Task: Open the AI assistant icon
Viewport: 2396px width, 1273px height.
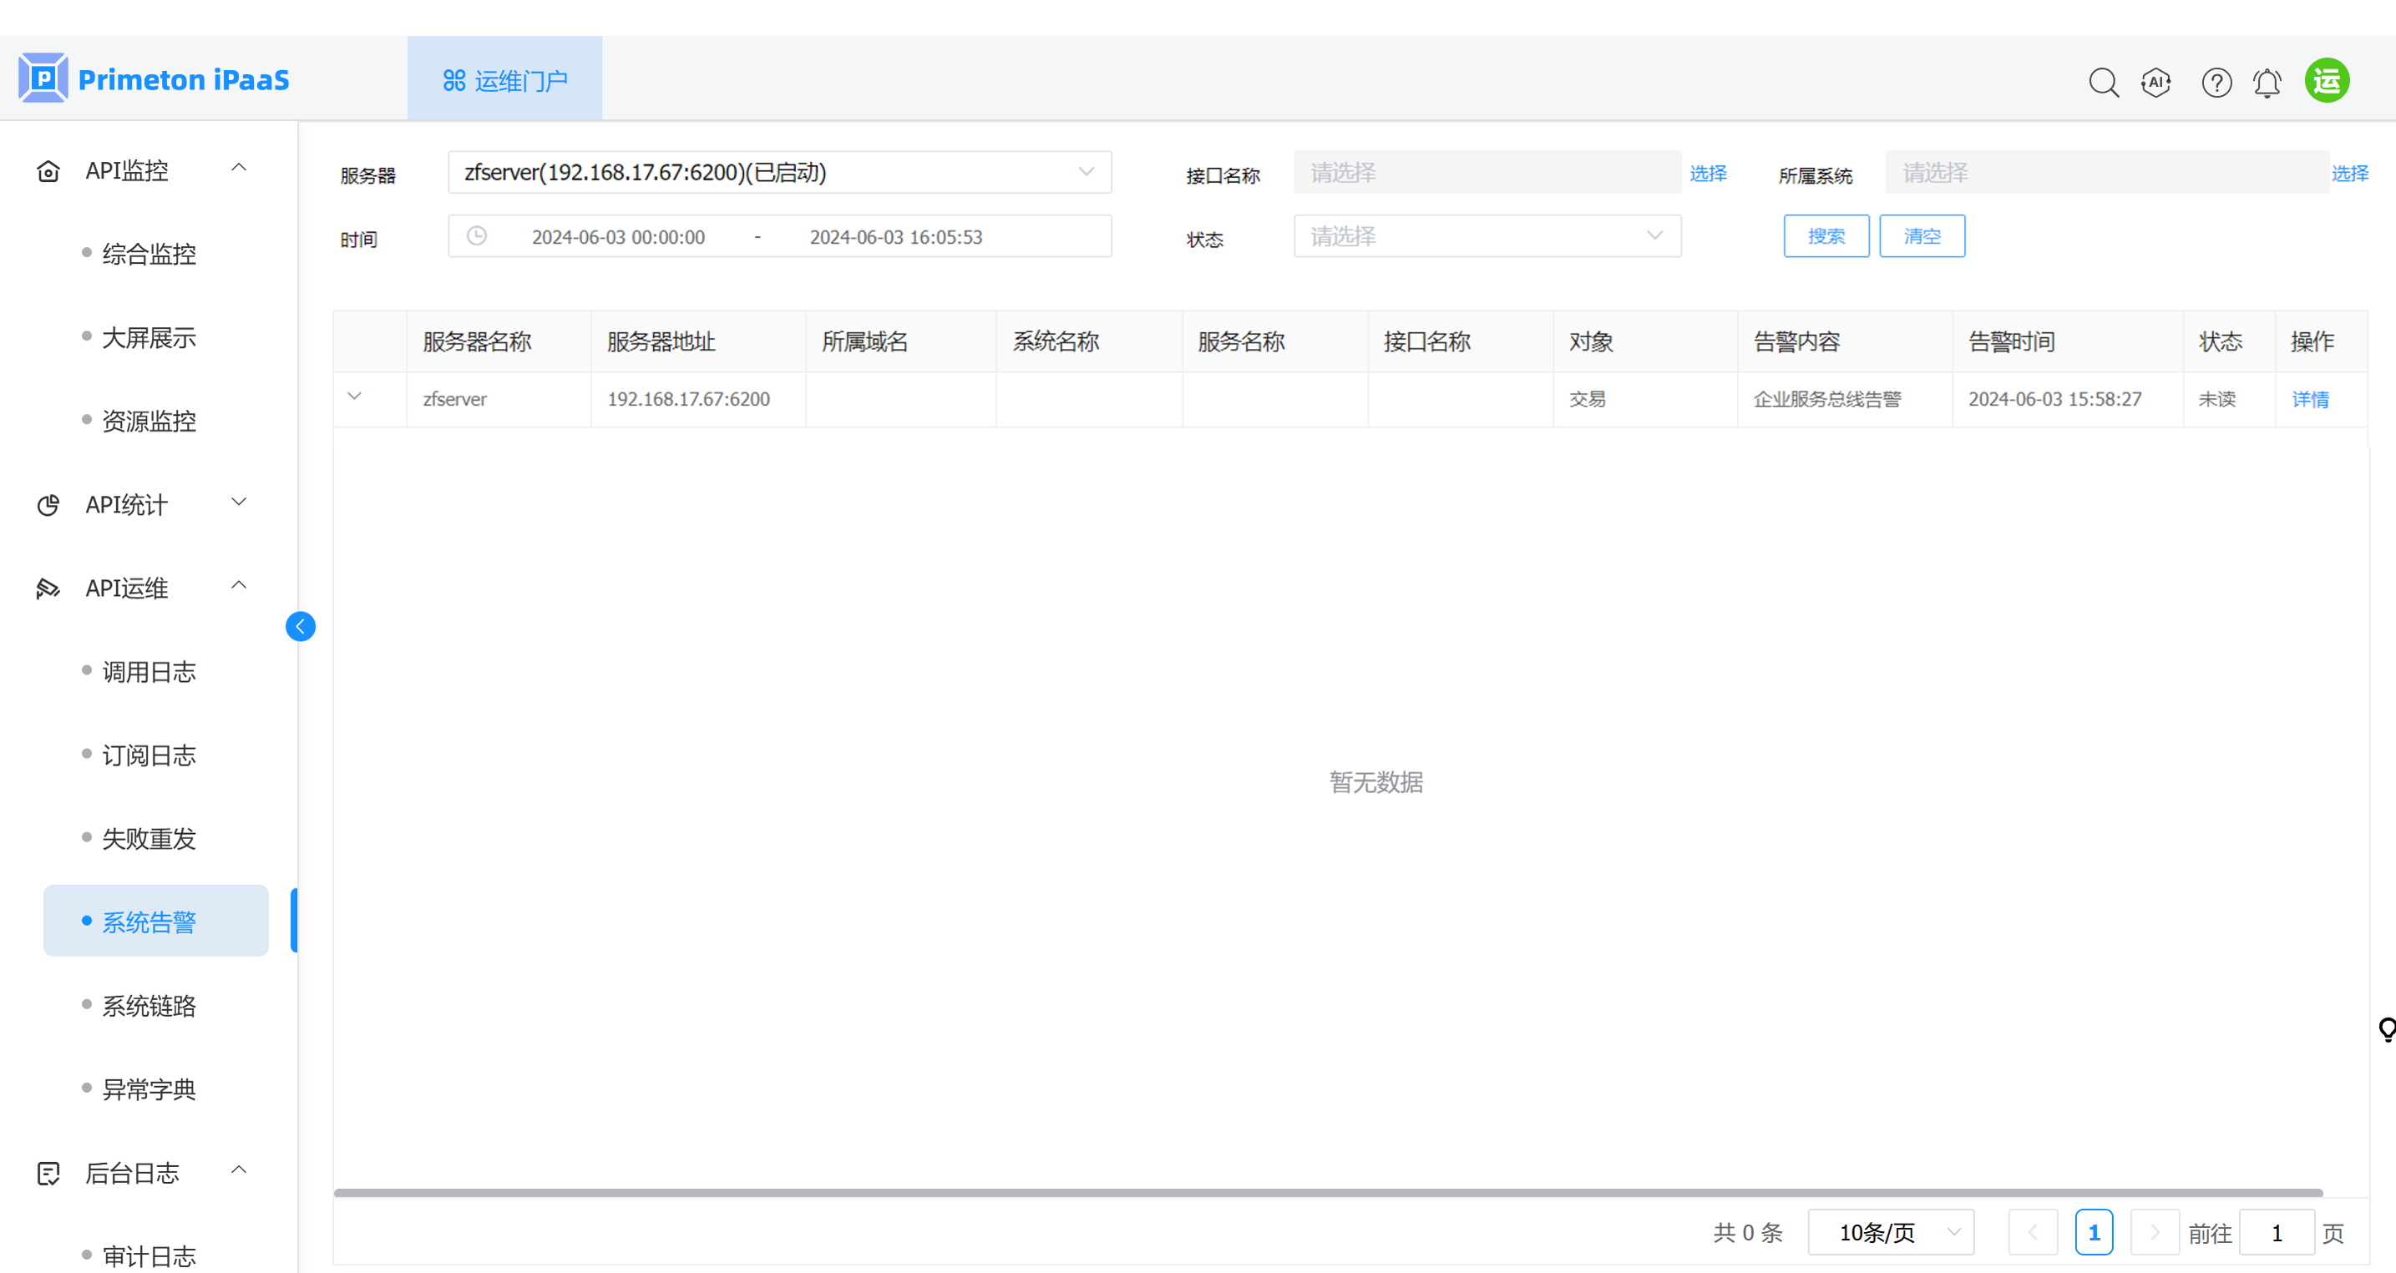Action: click(2155, 82)
